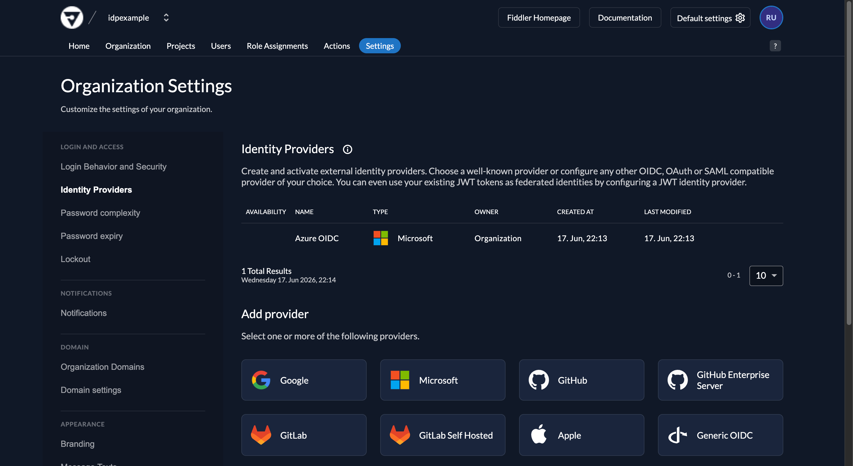Open Notifications settings in sidebar
This screenshot has height=466, width=853.
(84, 313)
